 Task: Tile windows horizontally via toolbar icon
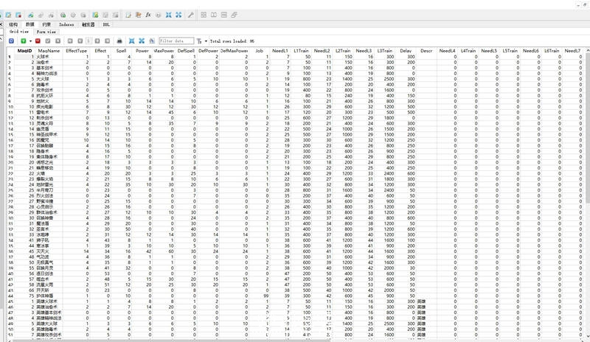(x=214, y=15)
